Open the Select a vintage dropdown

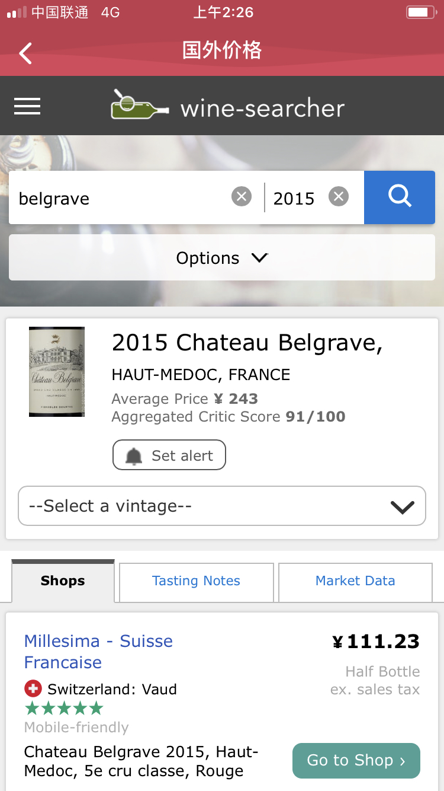click(222, 506)
